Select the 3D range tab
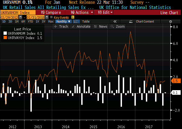Viewport: 182px width, 129px height. 10,21
